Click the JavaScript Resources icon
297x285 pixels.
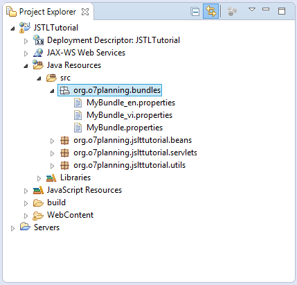click(38, 190)
